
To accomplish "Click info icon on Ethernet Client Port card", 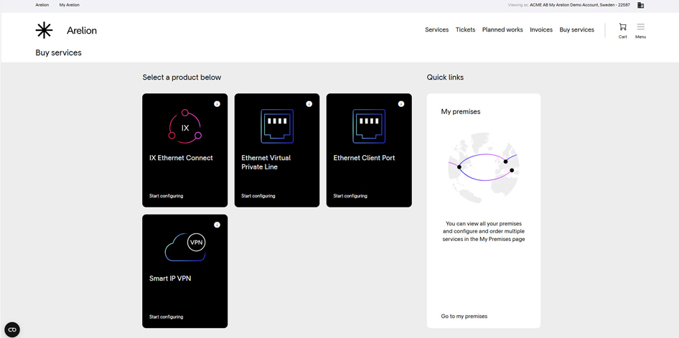I will pos(401,104).
